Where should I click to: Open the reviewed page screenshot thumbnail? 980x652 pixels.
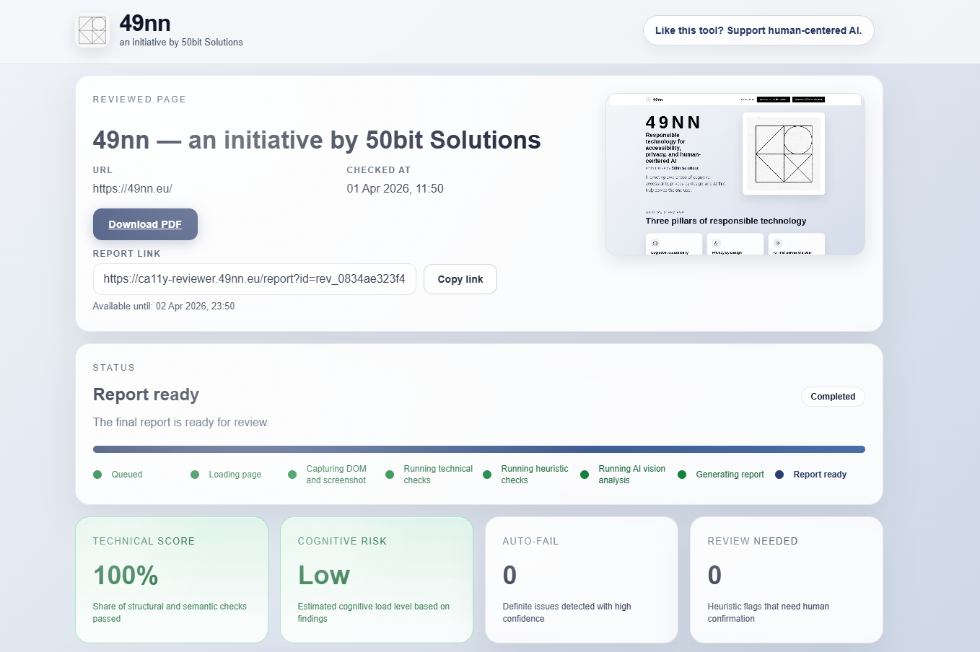coord(735,173)
